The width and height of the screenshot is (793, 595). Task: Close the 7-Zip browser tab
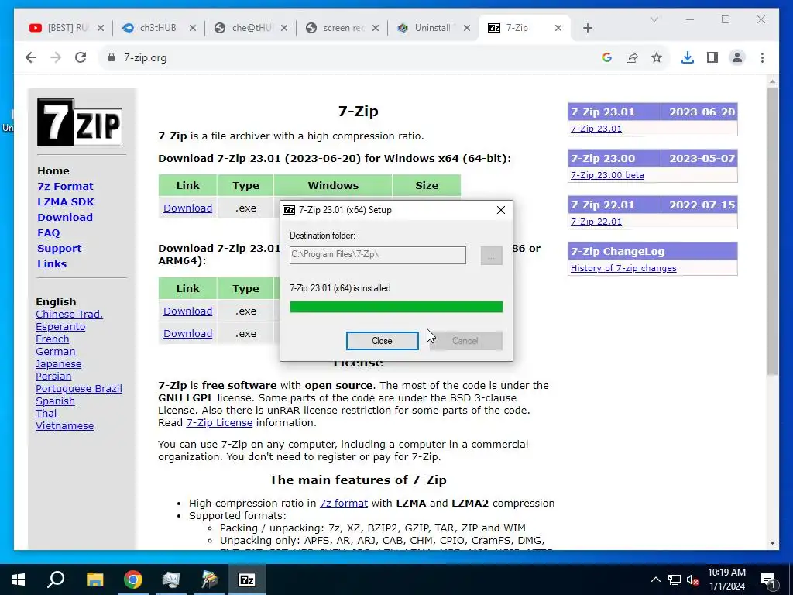[558, 29]
